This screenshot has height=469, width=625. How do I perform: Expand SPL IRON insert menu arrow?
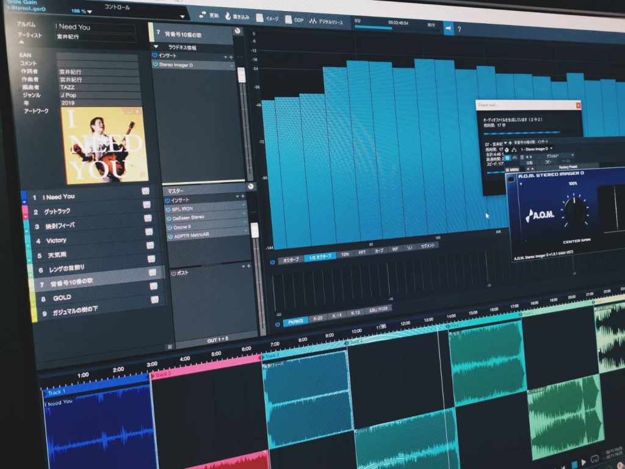pos(244,204)
